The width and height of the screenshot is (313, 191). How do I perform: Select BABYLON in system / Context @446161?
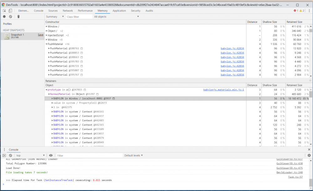point(145,112)
